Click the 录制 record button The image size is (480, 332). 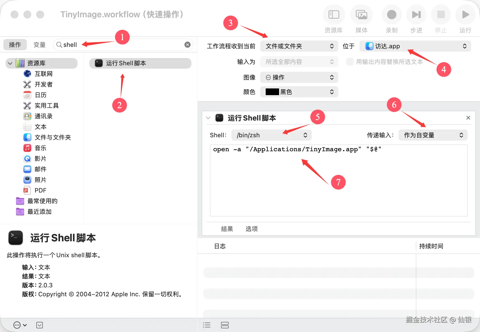[392, 15]
